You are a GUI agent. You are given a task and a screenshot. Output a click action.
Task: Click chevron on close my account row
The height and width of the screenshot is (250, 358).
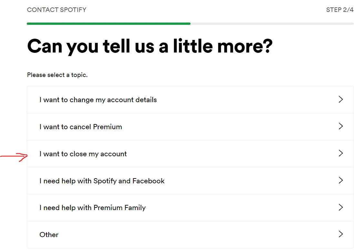pyautogui.click(x=341, y=153)
